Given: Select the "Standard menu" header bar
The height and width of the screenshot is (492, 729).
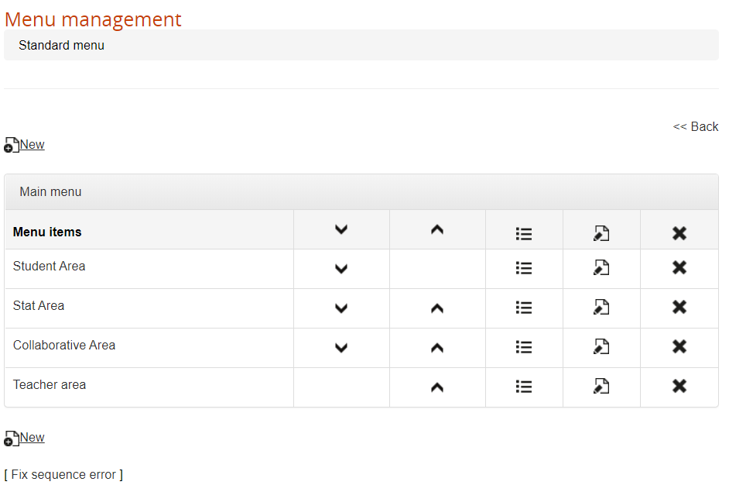Looking at the screenshot, I should coord(61,45).
